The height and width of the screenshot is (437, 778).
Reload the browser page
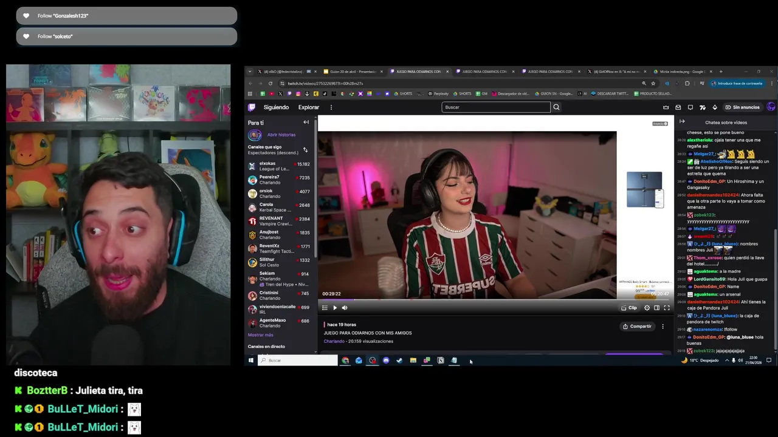click(x=270, y=83)
